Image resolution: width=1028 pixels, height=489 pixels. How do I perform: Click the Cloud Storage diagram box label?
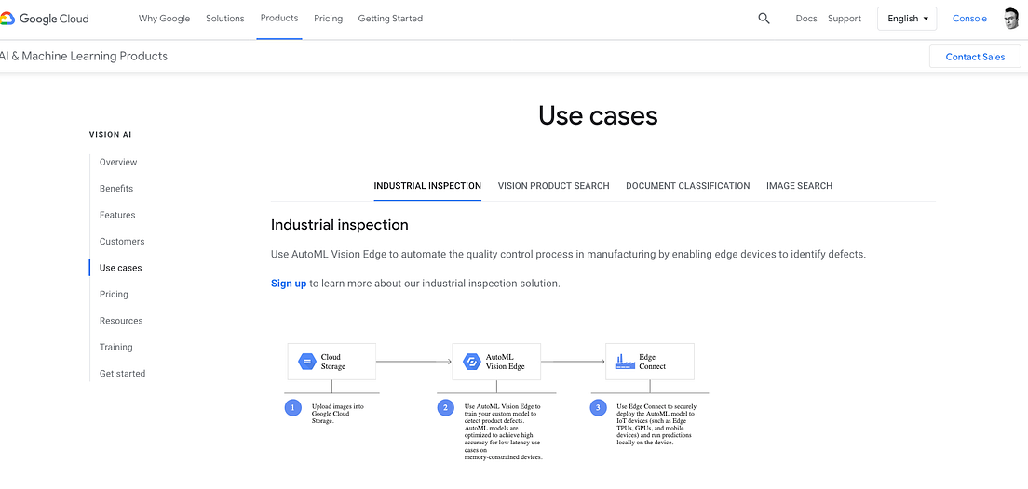point(333,362)
